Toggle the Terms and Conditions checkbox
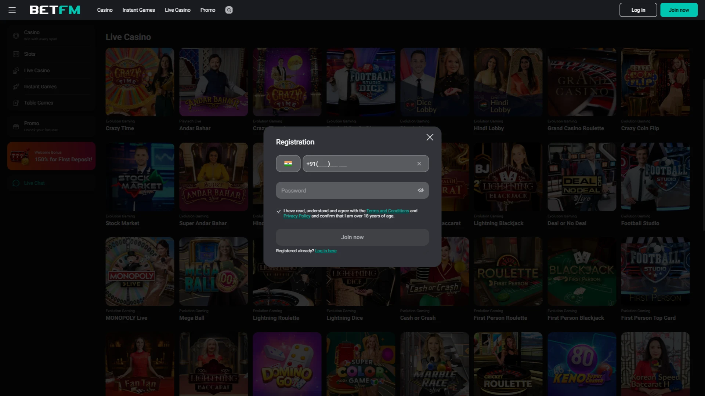 tap(279, 211)
